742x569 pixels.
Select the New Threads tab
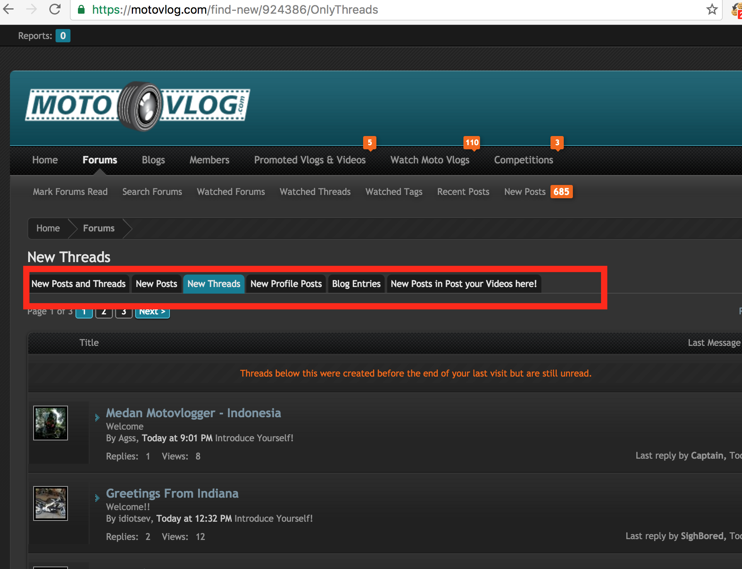(214, 284)
